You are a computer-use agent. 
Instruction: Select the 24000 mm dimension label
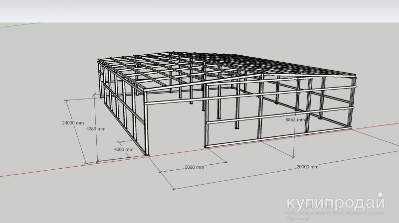tap(73, 123)
